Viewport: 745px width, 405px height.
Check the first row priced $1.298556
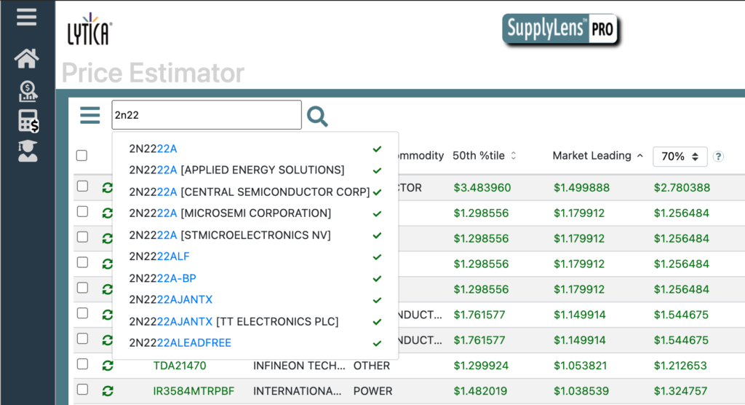tap(83, 211)
